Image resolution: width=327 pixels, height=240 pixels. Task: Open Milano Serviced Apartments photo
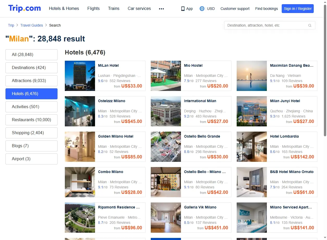[252, 218]
